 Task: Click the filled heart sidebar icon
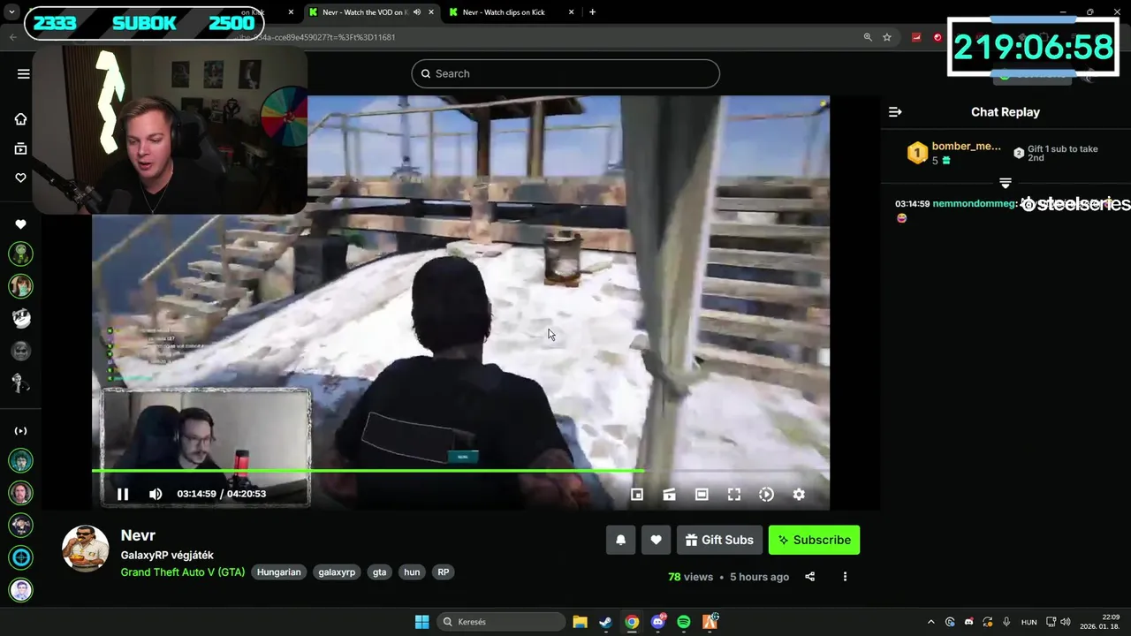(20, 224)
